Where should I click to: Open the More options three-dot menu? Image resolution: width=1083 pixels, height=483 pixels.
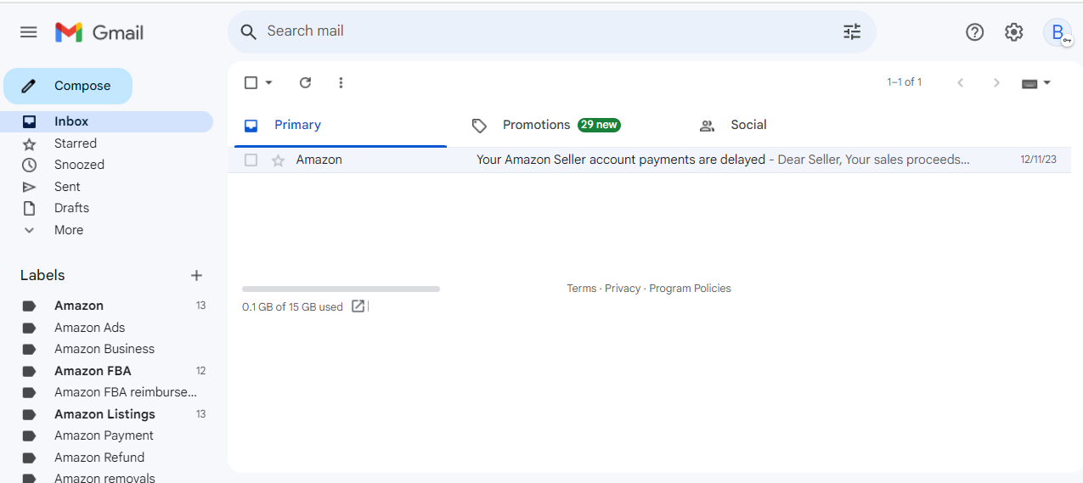(x=341, y=82)
